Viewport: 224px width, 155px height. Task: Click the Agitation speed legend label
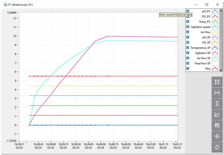(201, 27)
